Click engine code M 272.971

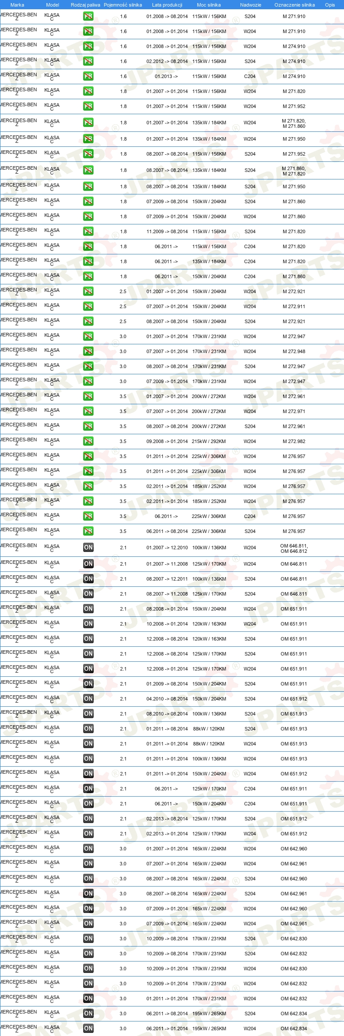click(294, 411)
